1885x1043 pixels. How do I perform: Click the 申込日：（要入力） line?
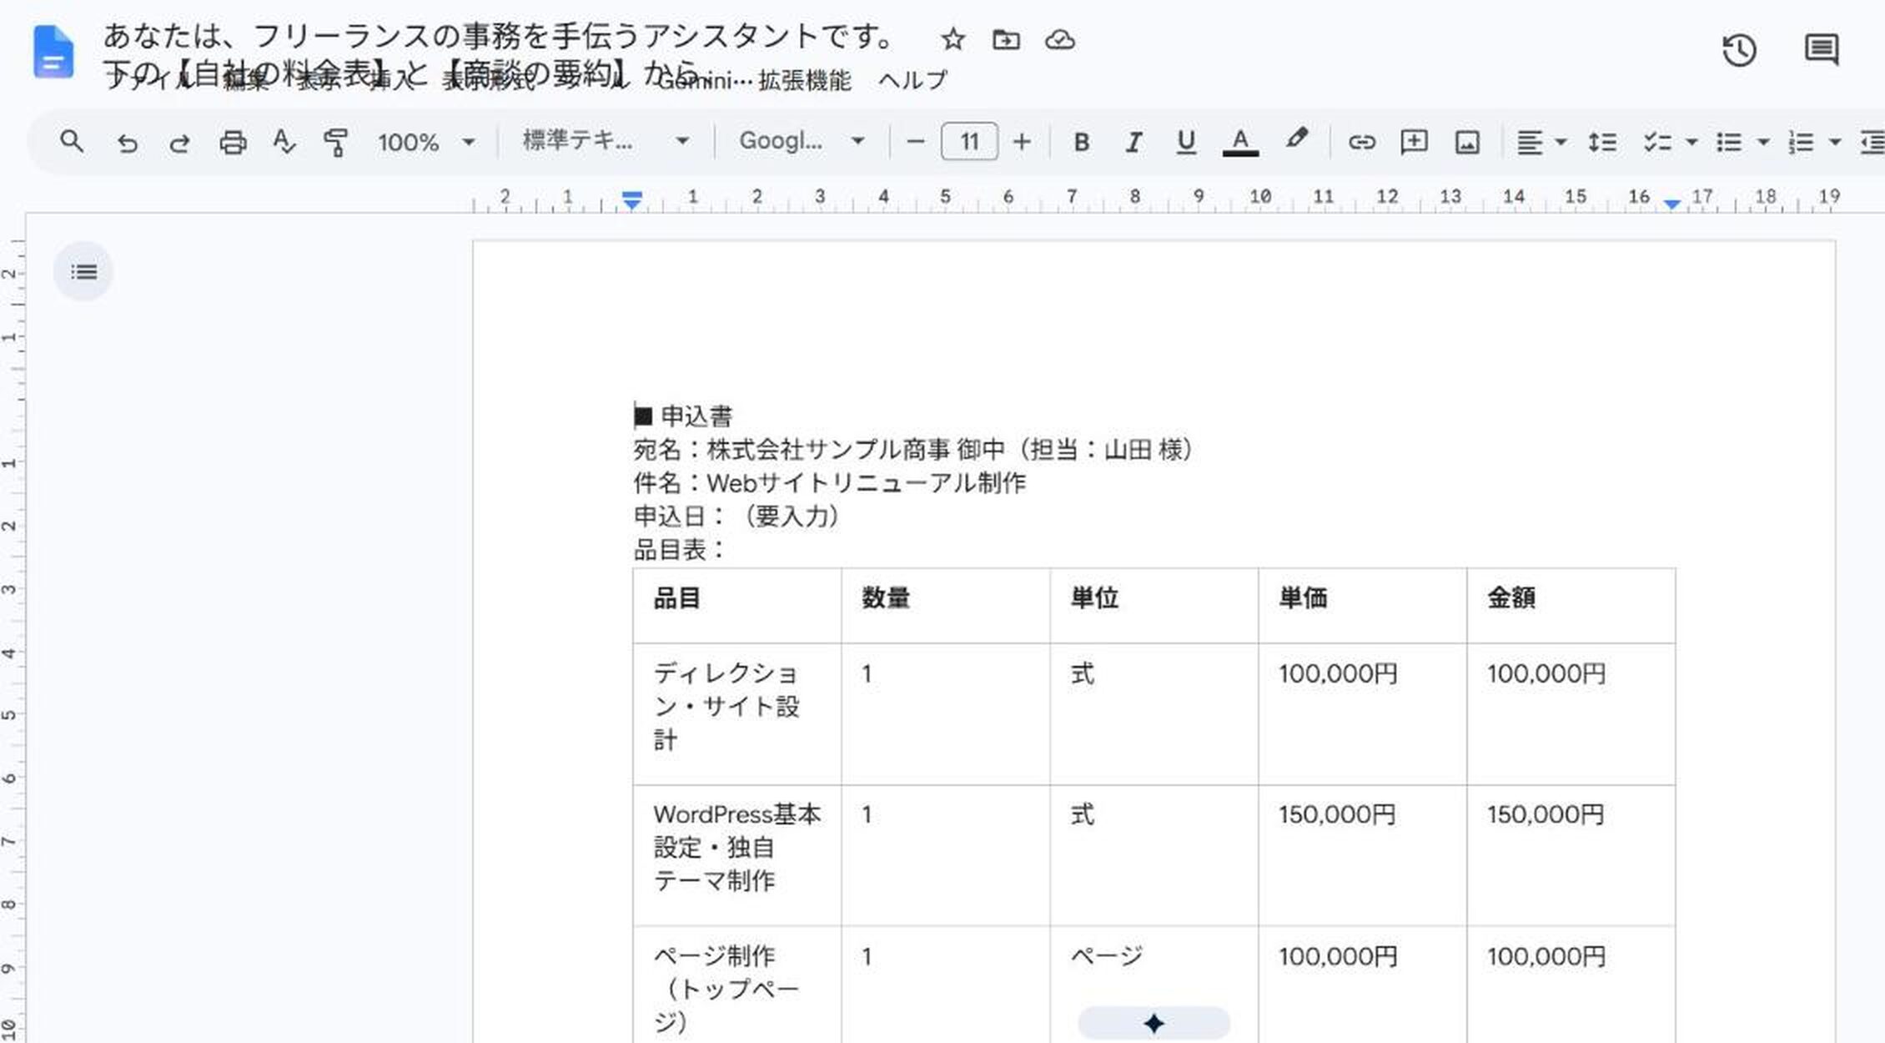[737, 516]
